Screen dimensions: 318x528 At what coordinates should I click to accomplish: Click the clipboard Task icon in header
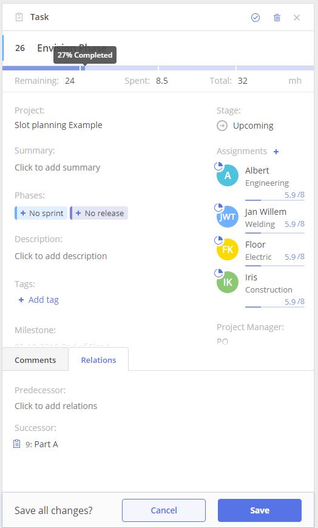(x=19, y=17)
